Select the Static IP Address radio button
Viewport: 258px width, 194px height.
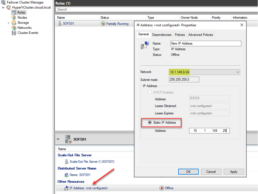(150, 122)
